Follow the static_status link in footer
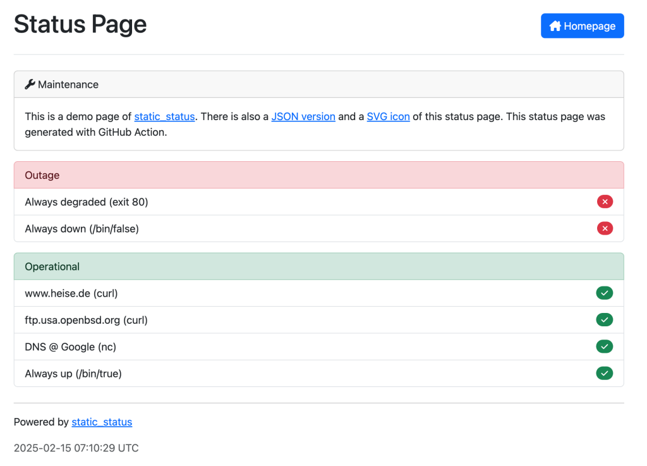 point(102,422)
